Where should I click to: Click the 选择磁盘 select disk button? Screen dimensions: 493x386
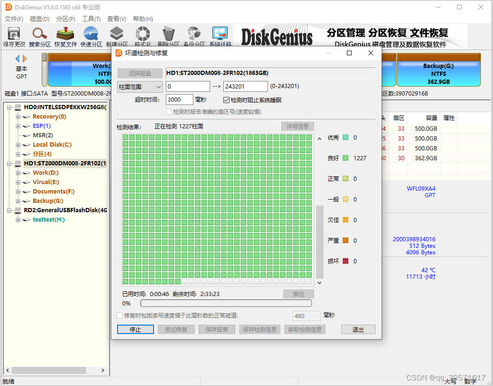point(140,73)
